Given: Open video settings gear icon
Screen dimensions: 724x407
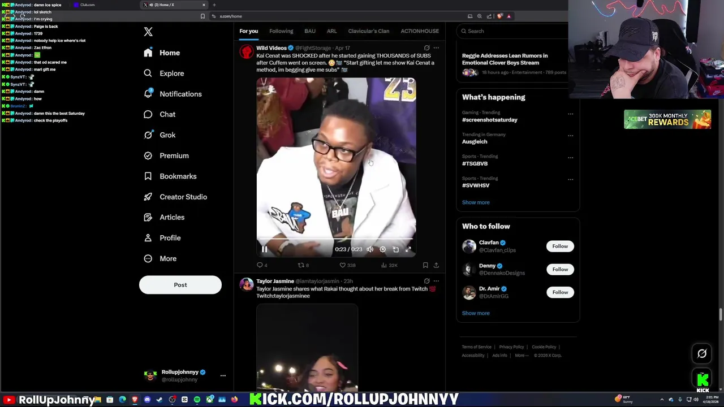Looking at the screenshot, I should (x=383, y=249).
